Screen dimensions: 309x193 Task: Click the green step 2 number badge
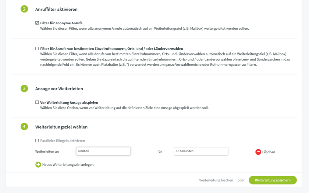(x=24, y=9)
